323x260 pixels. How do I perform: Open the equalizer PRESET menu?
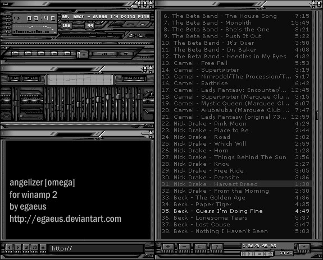134,79
